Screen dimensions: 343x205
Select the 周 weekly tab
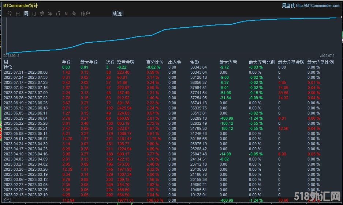click(26, 13)
